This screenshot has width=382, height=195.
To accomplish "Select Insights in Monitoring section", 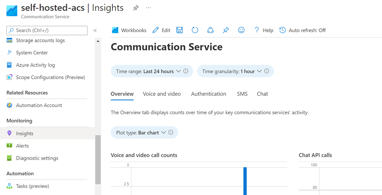I will pos(47,133).
